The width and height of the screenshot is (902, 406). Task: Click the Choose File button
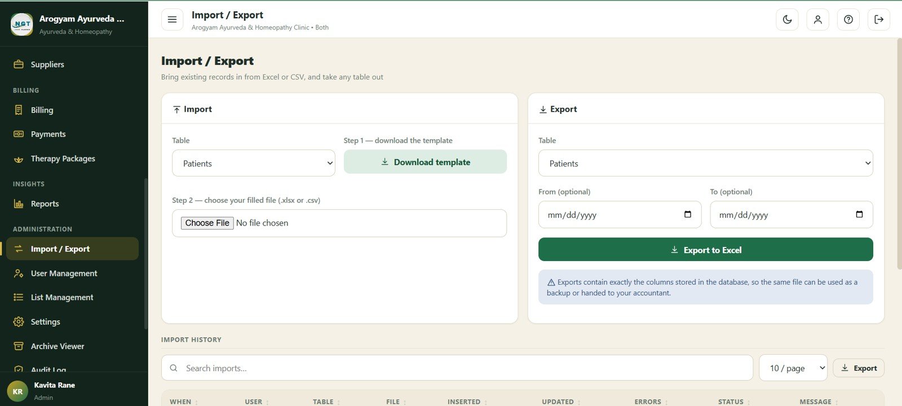207,223
